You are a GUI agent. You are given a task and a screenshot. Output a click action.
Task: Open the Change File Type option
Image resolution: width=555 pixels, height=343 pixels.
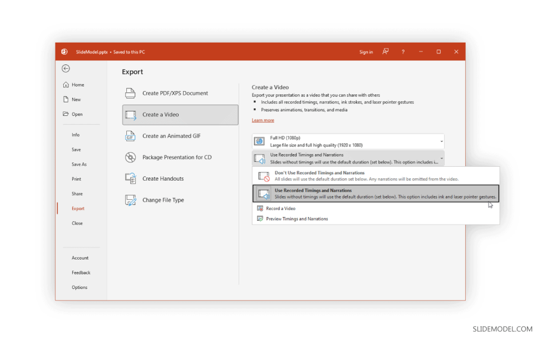click(180, 200)
